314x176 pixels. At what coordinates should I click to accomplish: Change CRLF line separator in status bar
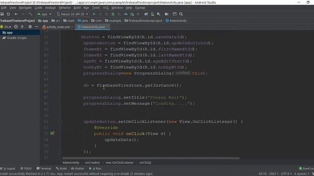pos(274,174)
